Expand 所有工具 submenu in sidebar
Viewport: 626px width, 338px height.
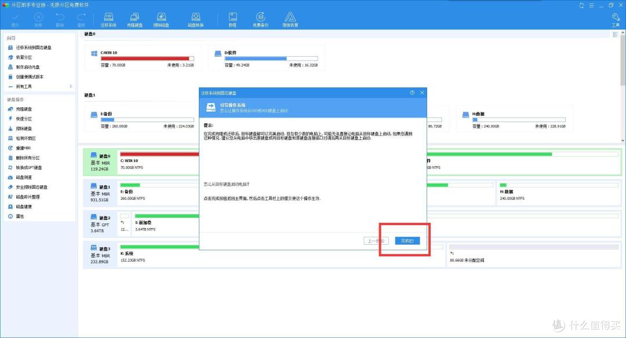coord(71,86)
